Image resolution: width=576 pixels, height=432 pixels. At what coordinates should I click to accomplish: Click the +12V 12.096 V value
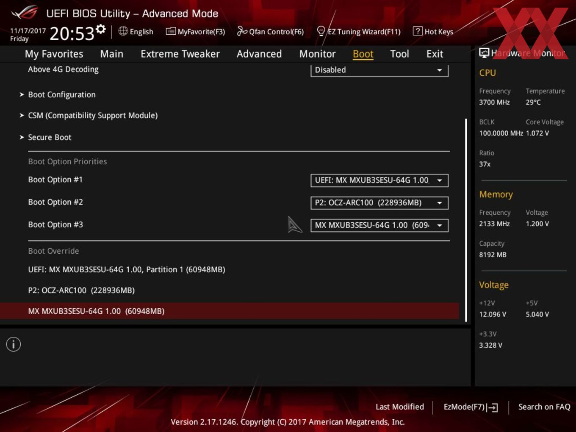[493, 314]
